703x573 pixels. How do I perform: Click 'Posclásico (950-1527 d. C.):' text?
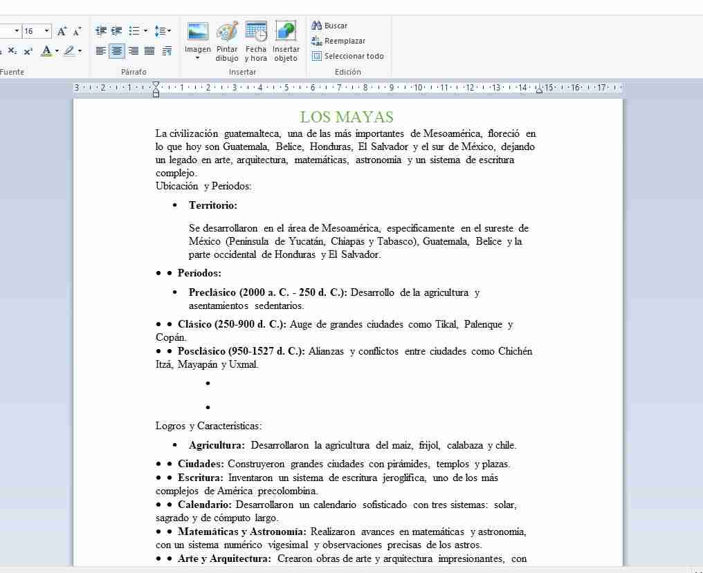[241, 351]
